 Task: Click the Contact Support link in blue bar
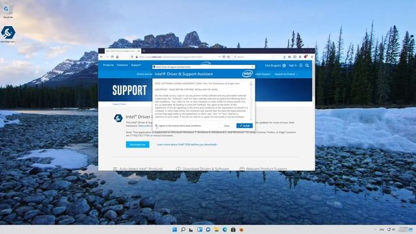(262, 74)
